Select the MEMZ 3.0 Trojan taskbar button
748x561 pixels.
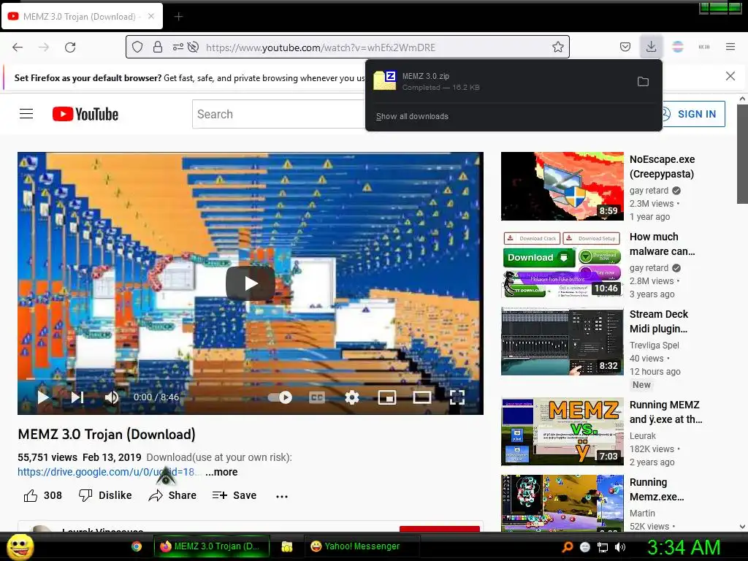tap(211, 546)
